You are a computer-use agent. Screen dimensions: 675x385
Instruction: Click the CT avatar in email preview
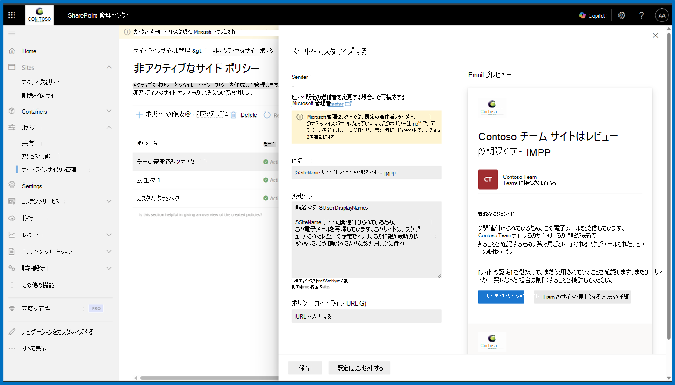pos(488,179)
